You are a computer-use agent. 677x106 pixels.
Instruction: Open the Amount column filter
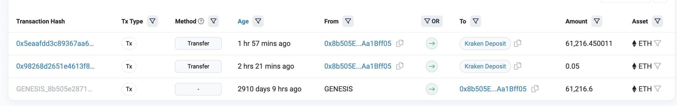[x=597, y=21]
